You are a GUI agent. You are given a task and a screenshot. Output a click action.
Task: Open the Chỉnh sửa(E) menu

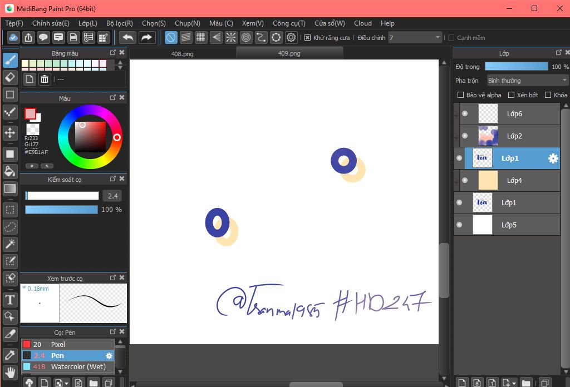tap(51, 23)
